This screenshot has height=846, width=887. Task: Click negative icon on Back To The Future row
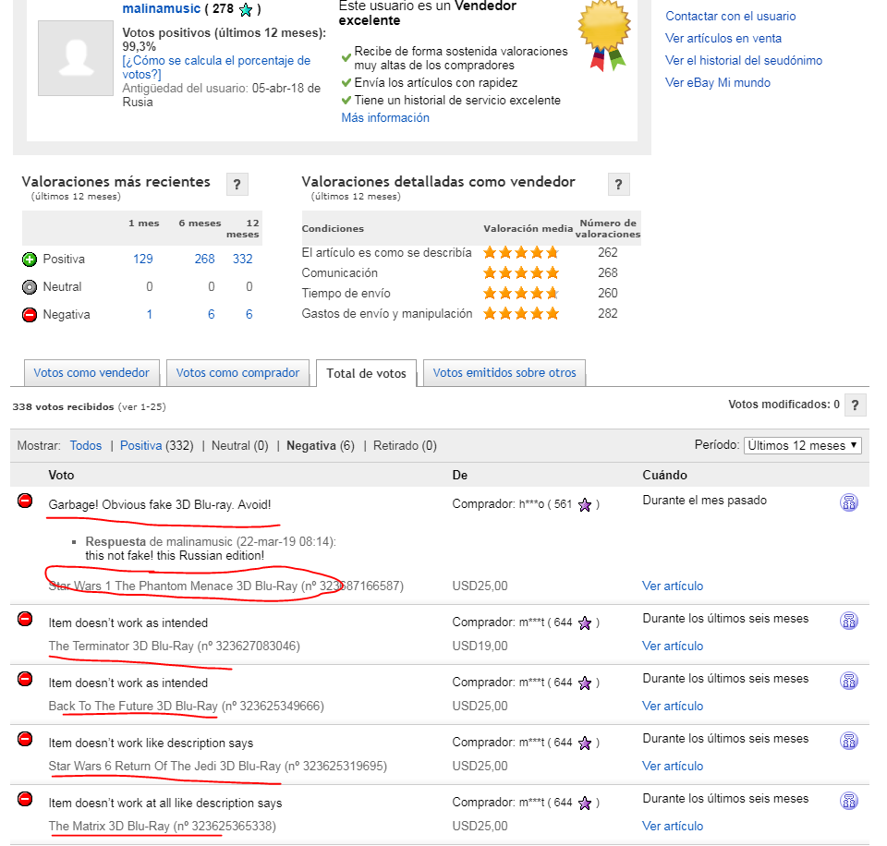pyautogui.click(x=25, y=679)
